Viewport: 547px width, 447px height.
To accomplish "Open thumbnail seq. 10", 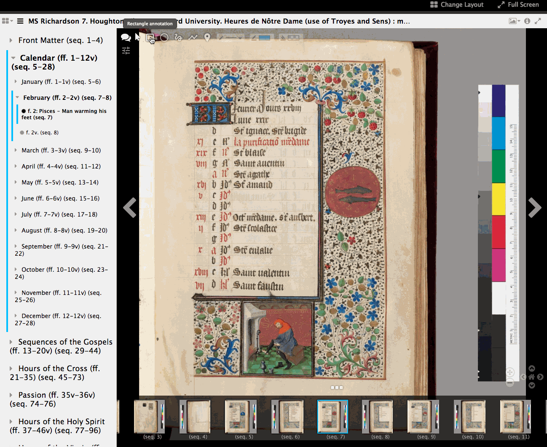I will (470, 417).
